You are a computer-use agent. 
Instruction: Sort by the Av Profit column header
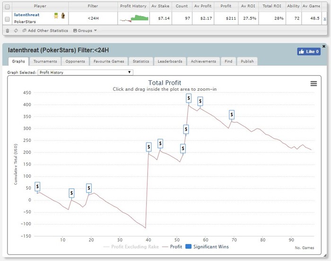click(203, 6)
